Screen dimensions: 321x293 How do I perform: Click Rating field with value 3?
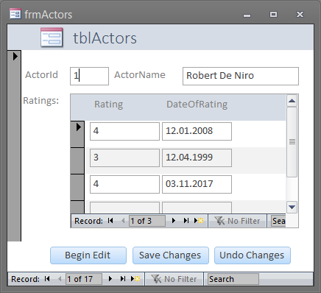[124, 158]
